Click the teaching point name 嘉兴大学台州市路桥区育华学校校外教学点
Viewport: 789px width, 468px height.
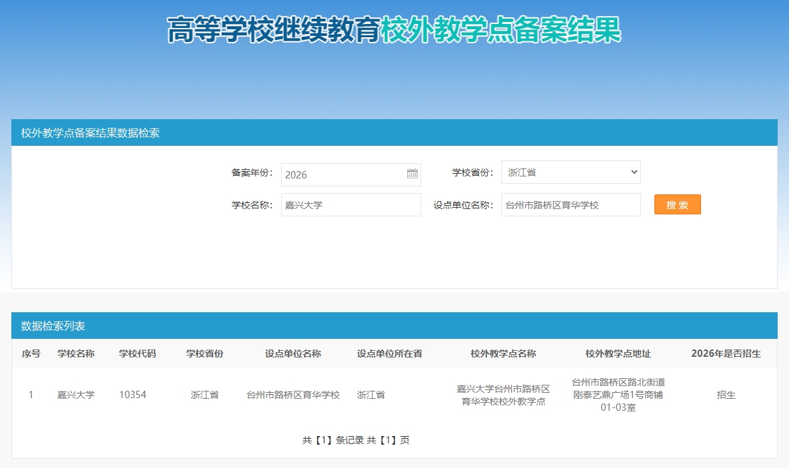503,395
